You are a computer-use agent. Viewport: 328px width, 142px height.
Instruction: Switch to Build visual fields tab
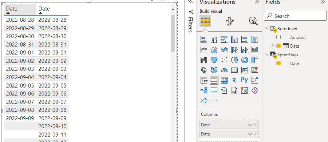tap(205, 21)
